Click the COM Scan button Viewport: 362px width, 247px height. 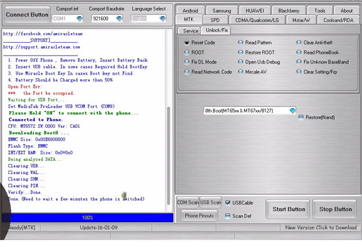click(x=187, y=202)
